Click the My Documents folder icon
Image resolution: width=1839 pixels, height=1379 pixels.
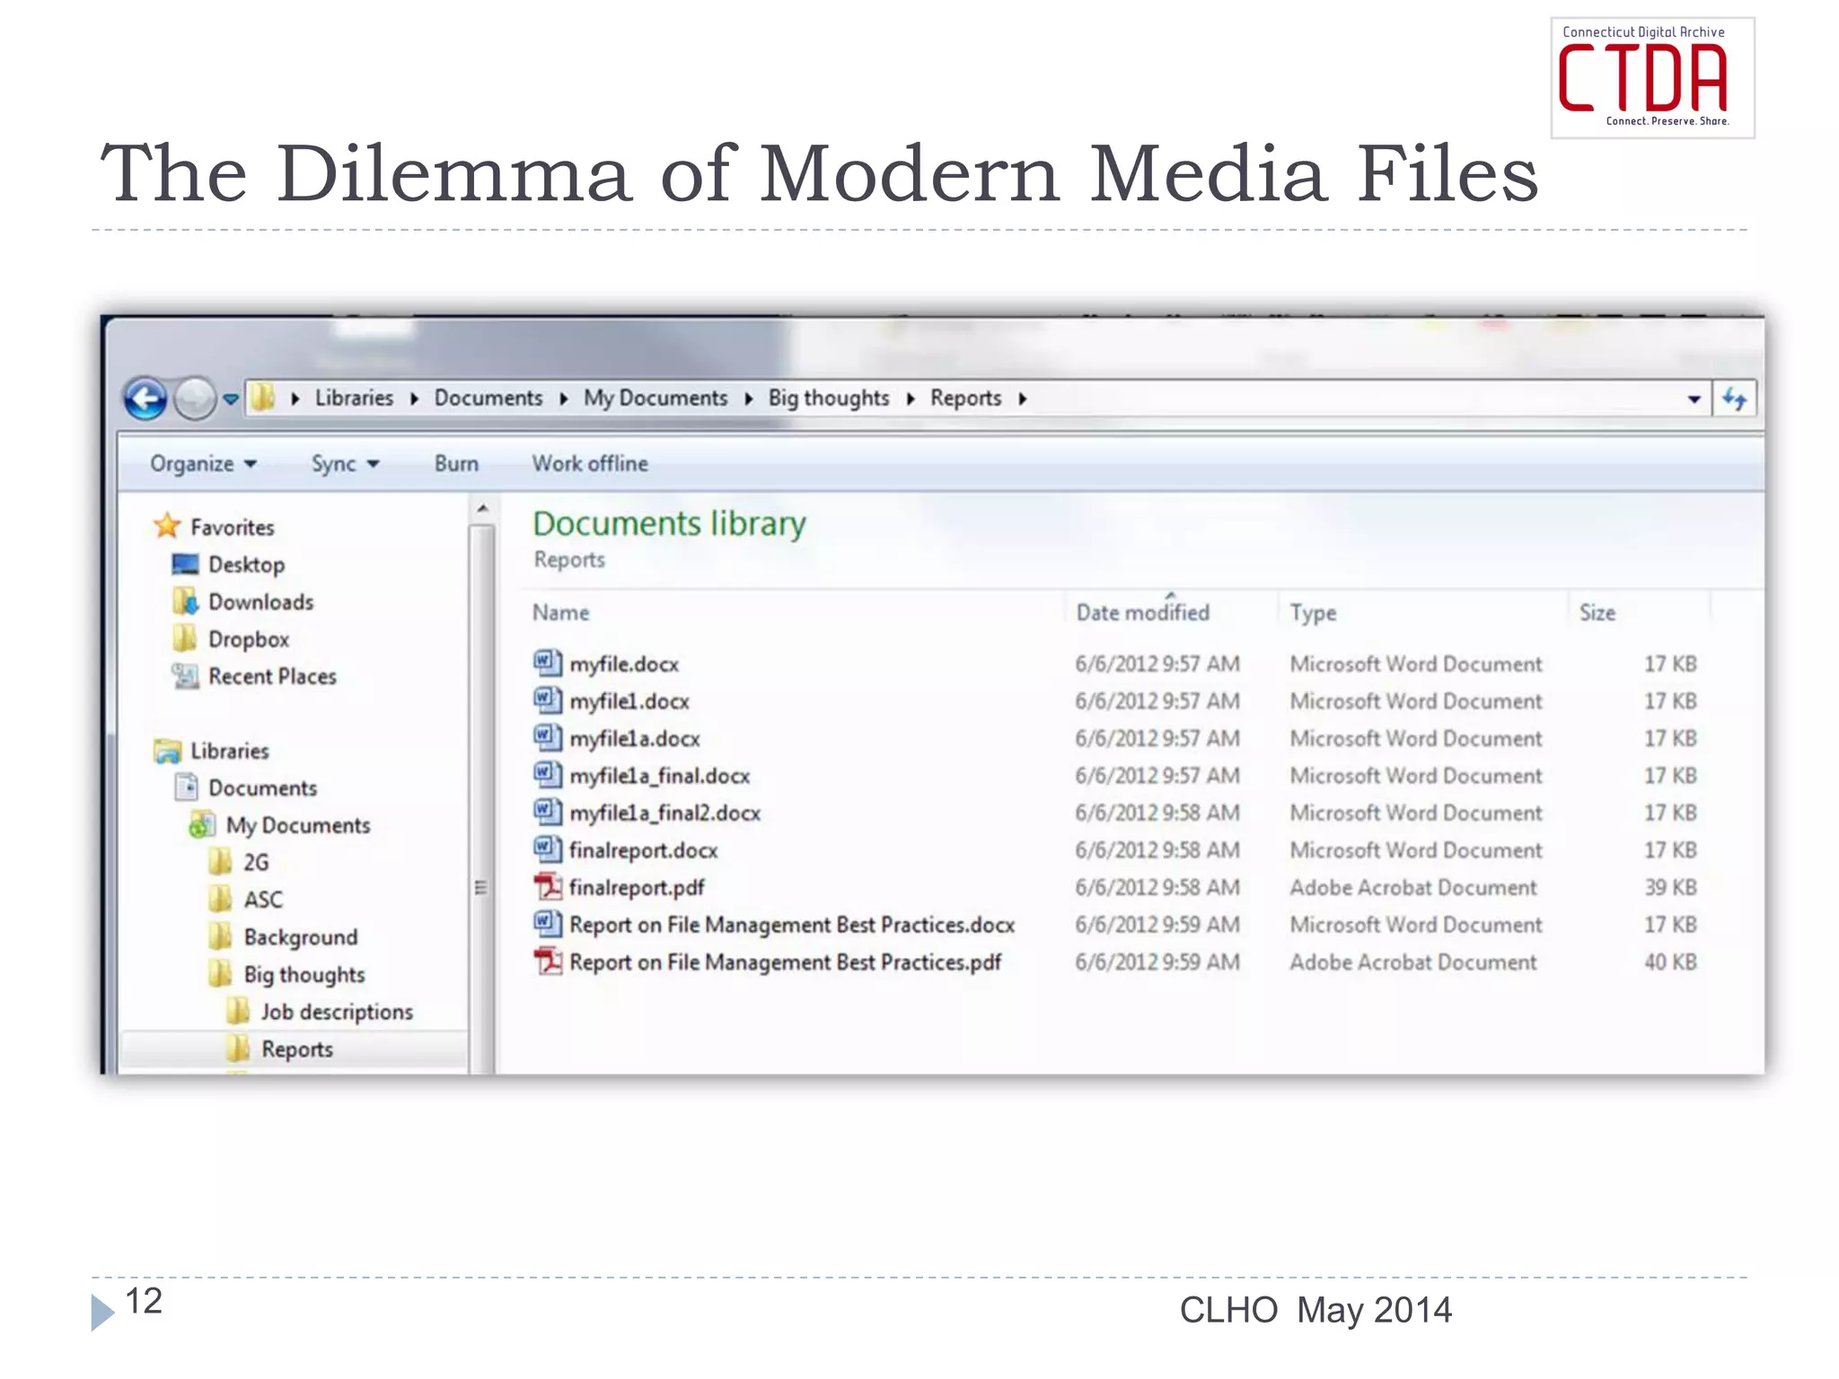(x=202, y=824)
